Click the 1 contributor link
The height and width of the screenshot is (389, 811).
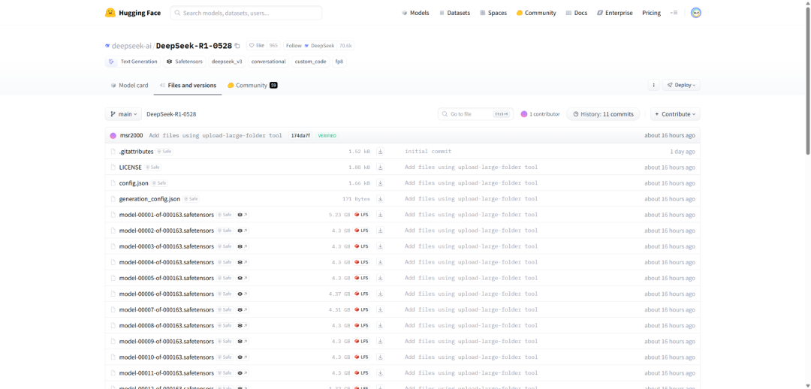(x=541, y=114)
